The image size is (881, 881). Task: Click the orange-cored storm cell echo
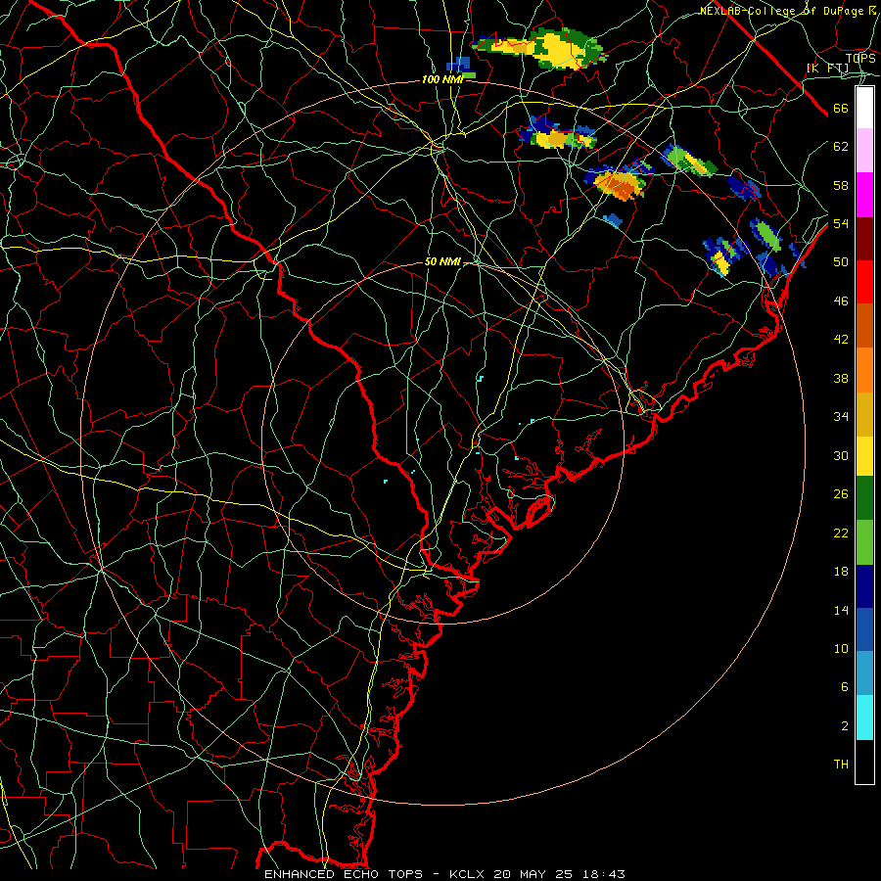620,184
